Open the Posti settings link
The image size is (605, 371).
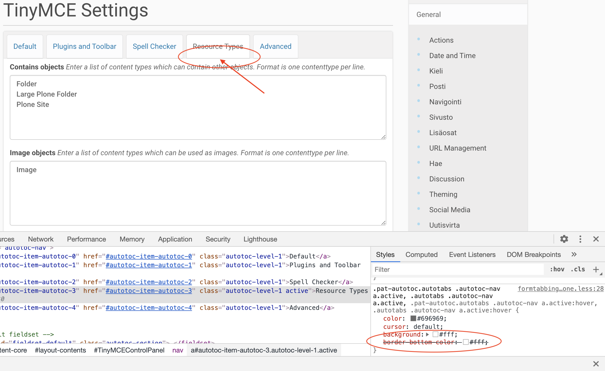[437, 86]
